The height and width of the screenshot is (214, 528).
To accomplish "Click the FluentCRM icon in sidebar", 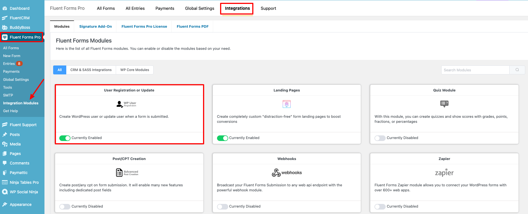I will pyautogui.click(x=5, y=18).
